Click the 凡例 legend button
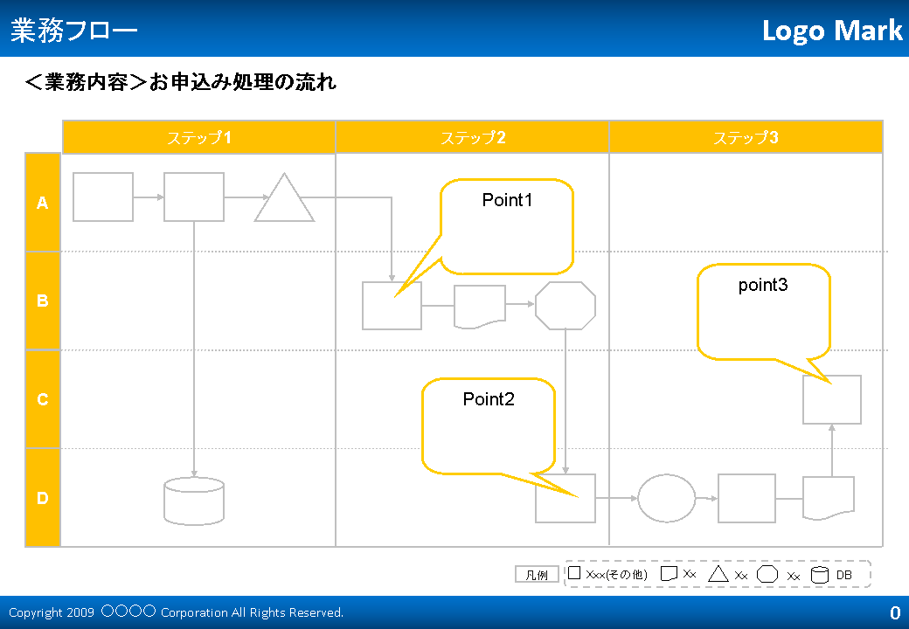909x629 pixels. click(537, 574)
